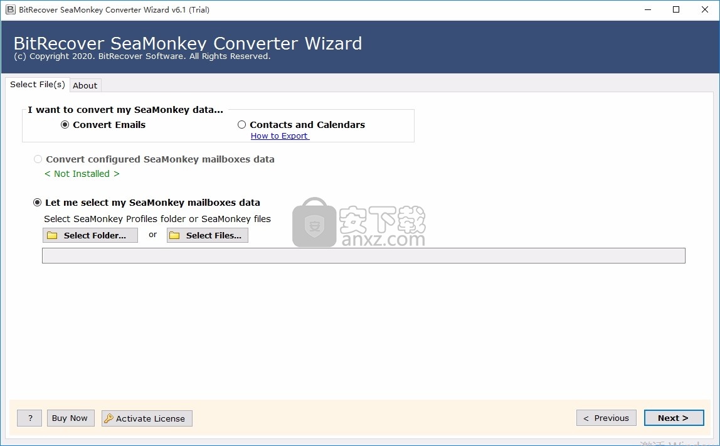Proceed with the Next > button
This screenshot has width=720, height=446.
[674, 418]
